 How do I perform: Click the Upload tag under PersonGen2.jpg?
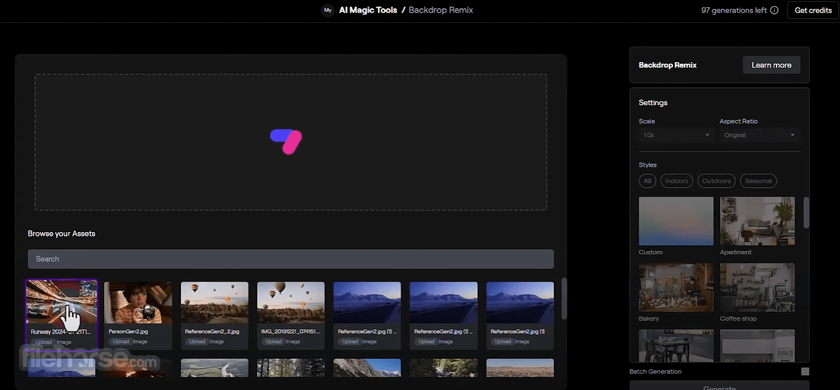click(x=121, y=342)
